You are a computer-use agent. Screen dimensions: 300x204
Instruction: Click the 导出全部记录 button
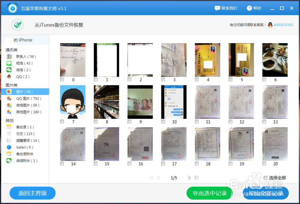(266, 193)
